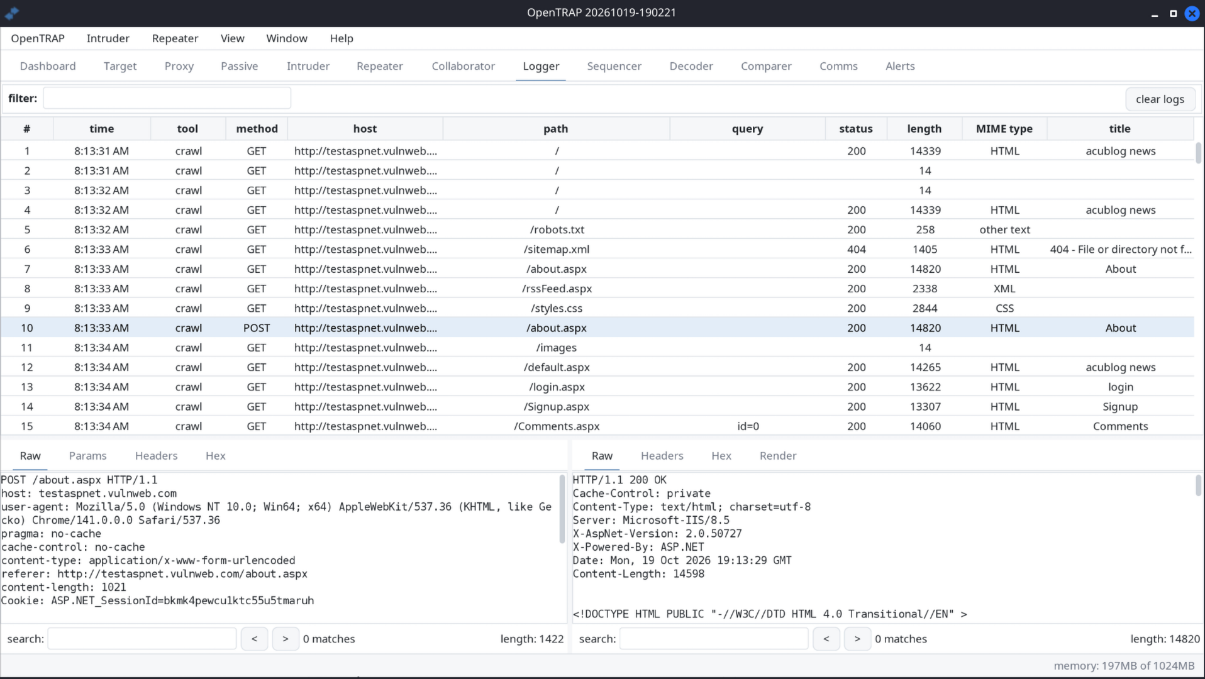Open the OpenTRAP menu

[38, 38]
